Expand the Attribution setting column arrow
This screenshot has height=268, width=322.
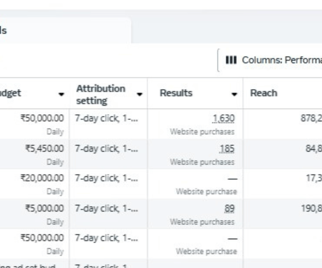coord(140,94)
